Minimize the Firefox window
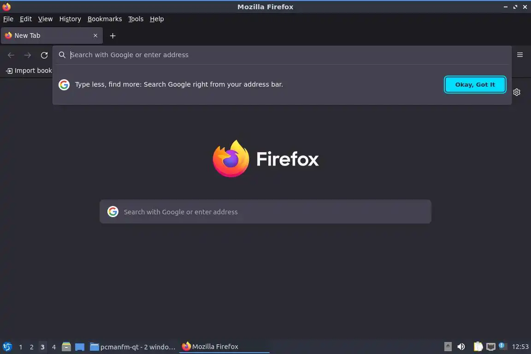 click(506, 7)
